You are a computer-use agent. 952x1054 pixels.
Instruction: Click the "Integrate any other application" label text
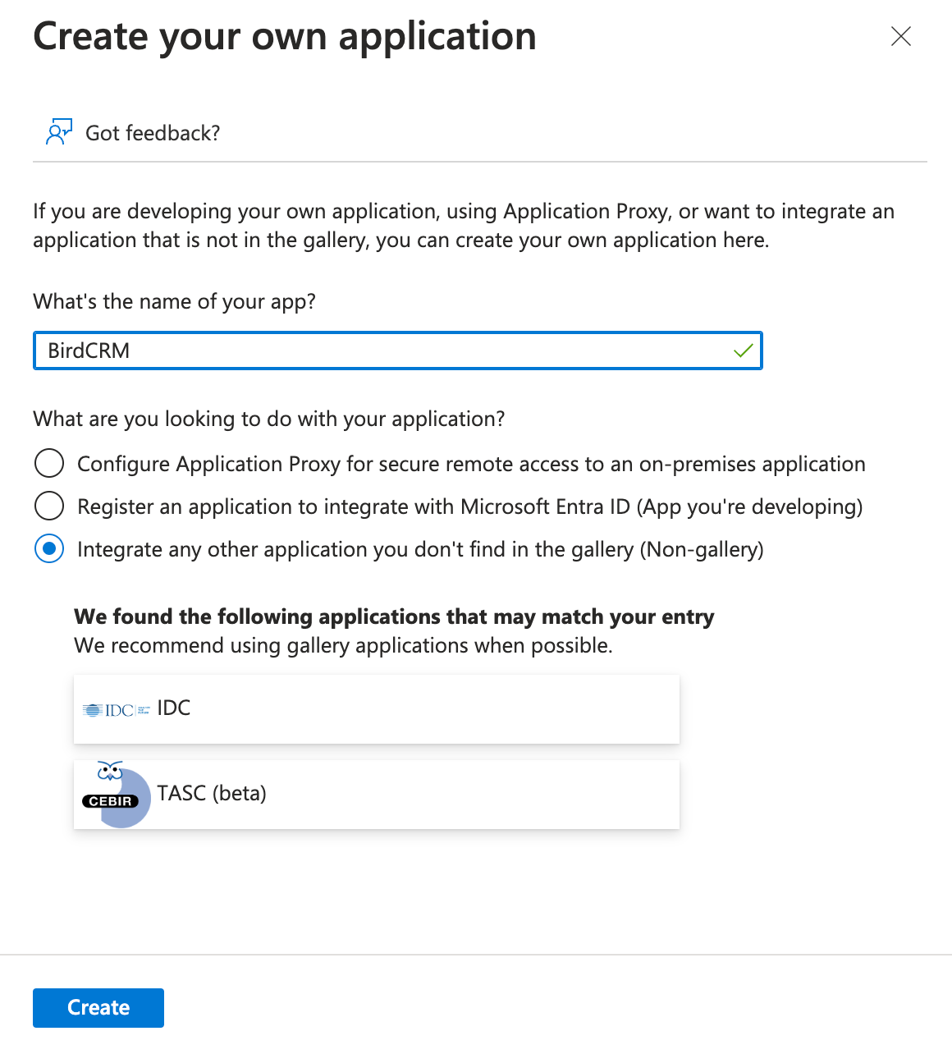click(420, 550)
